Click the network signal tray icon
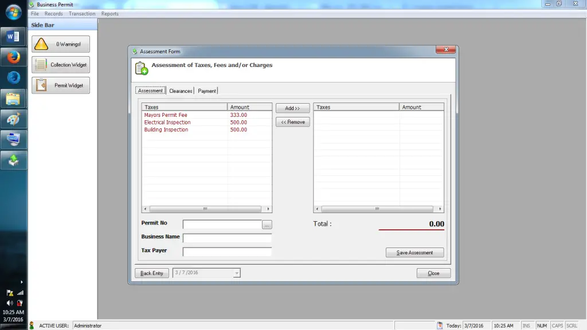The image size is (587, 330). (20, 293)
